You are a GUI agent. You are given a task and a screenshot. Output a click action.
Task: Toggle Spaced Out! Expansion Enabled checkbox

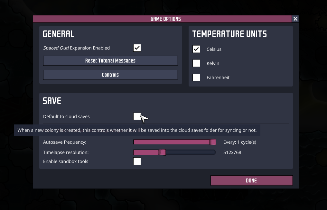tap(137, 48)
